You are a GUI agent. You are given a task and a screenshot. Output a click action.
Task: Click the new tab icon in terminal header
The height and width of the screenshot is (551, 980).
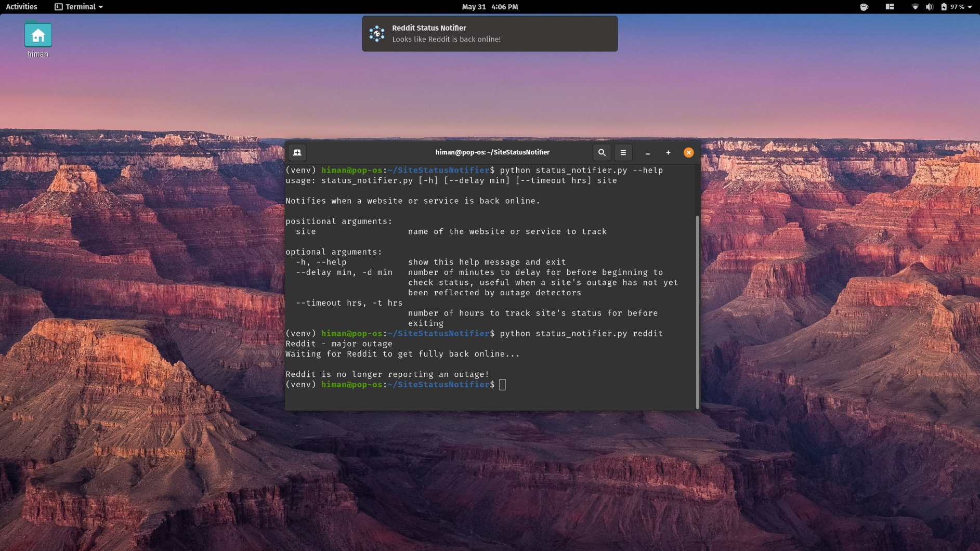point(297,152)
